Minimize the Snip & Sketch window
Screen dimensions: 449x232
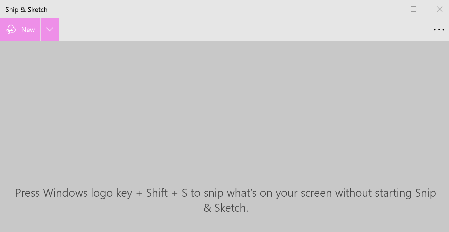tap(387, 9)
